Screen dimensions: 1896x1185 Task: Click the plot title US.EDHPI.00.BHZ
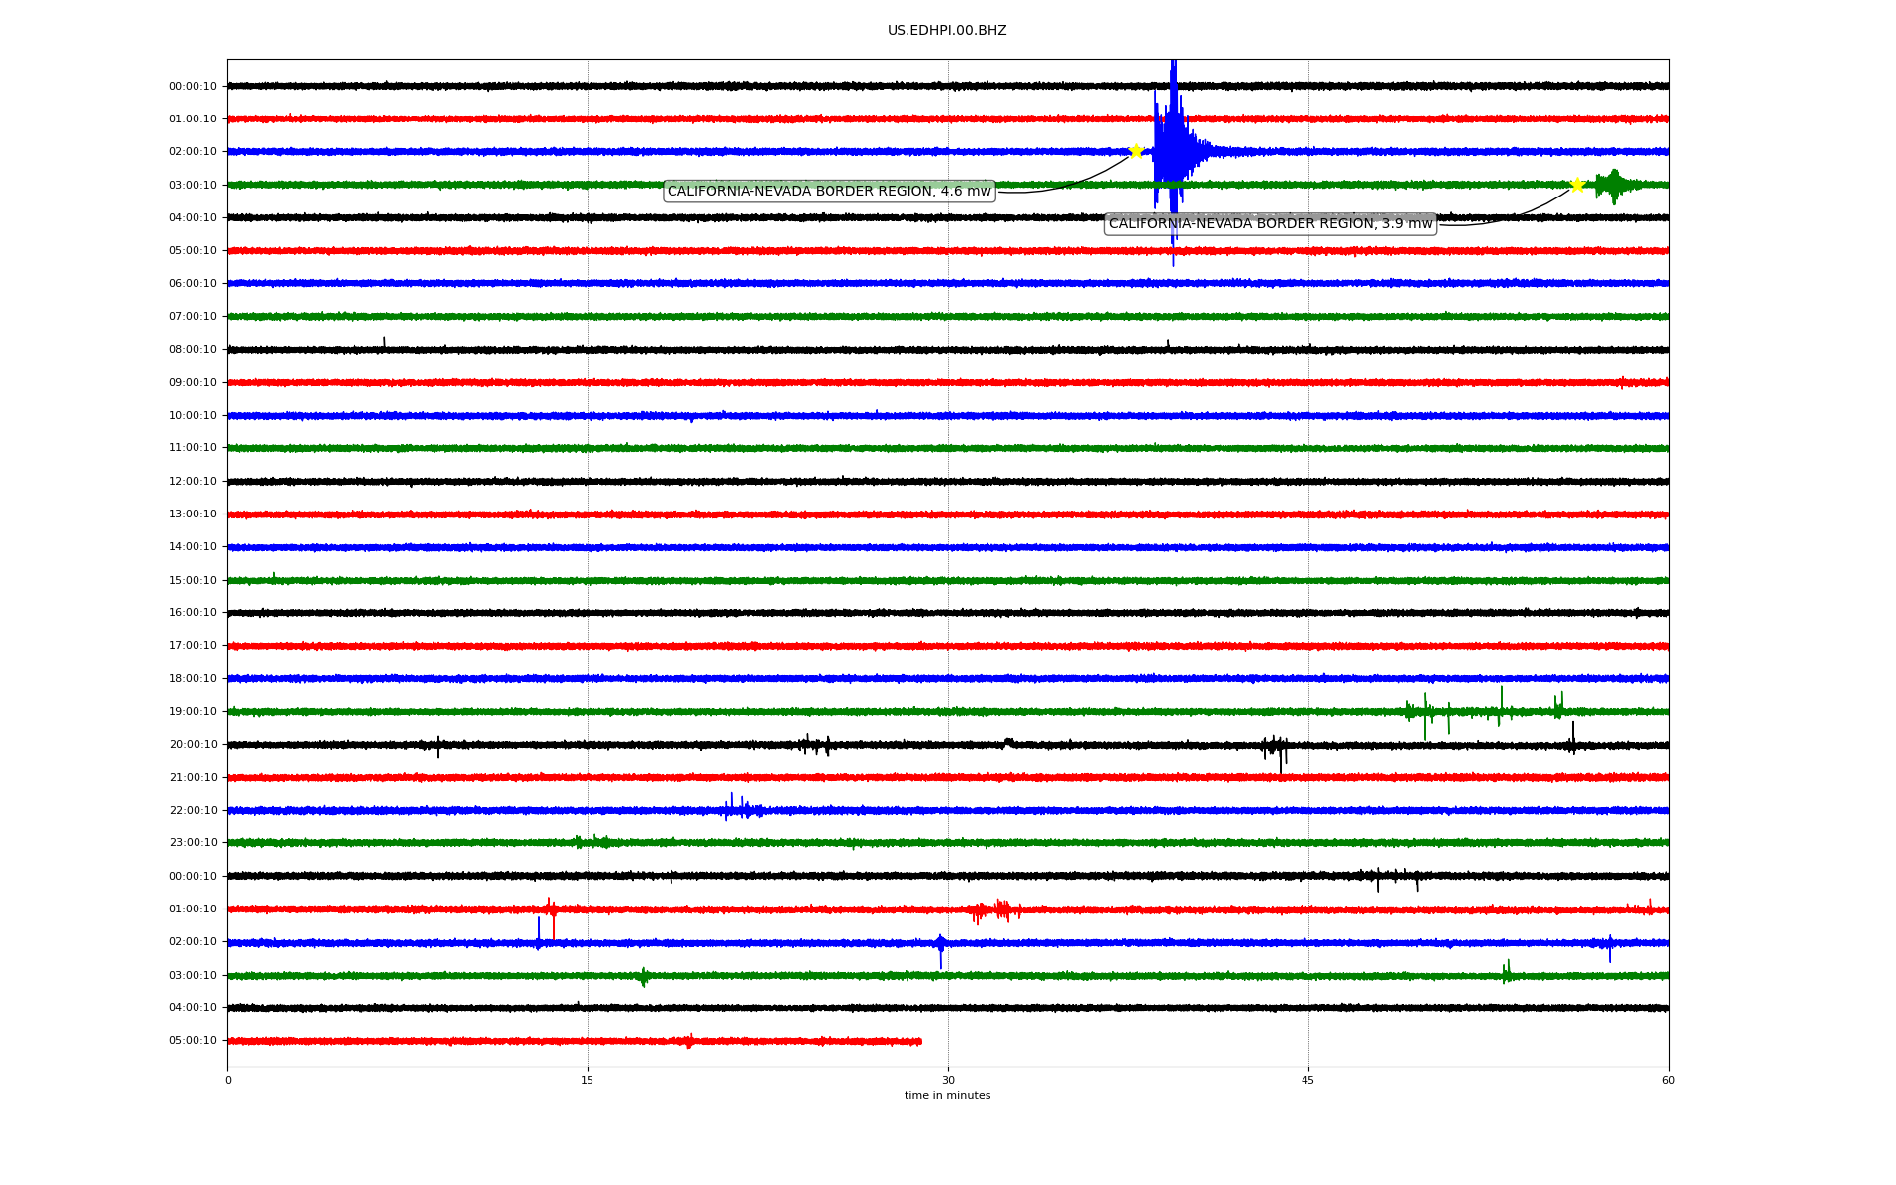point(947,31)
